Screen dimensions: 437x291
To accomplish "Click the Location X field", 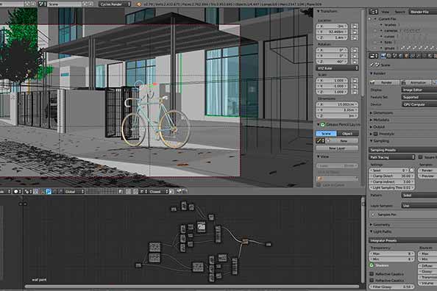I will click(332, 26).
